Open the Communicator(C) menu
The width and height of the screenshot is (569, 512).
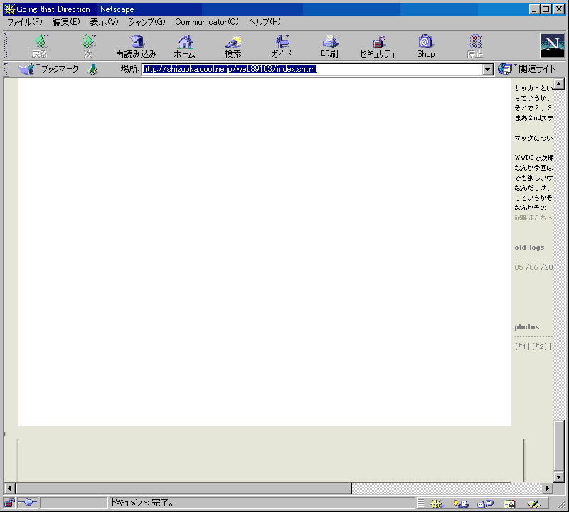click(206, 22)
